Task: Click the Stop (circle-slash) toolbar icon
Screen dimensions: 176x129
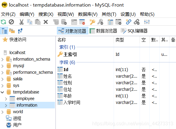Action: [x=11, y=22]
